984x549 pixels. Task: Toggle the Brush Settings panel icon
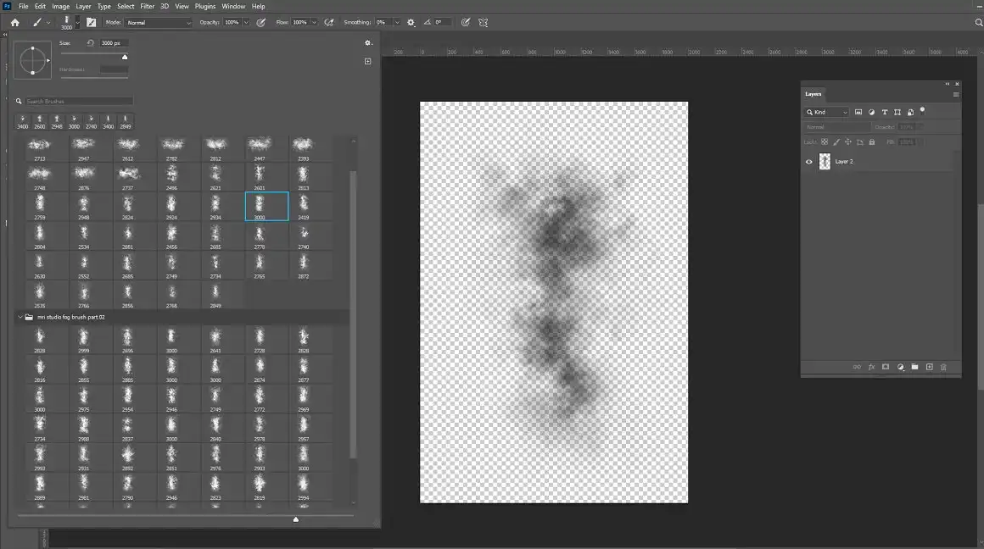pyautogui.click(x=92, y=23)
